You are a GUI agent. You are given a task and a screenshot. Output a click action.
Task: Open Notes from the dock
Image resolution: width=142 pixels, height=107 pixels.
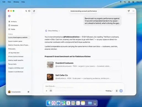[x=83, y=103]
